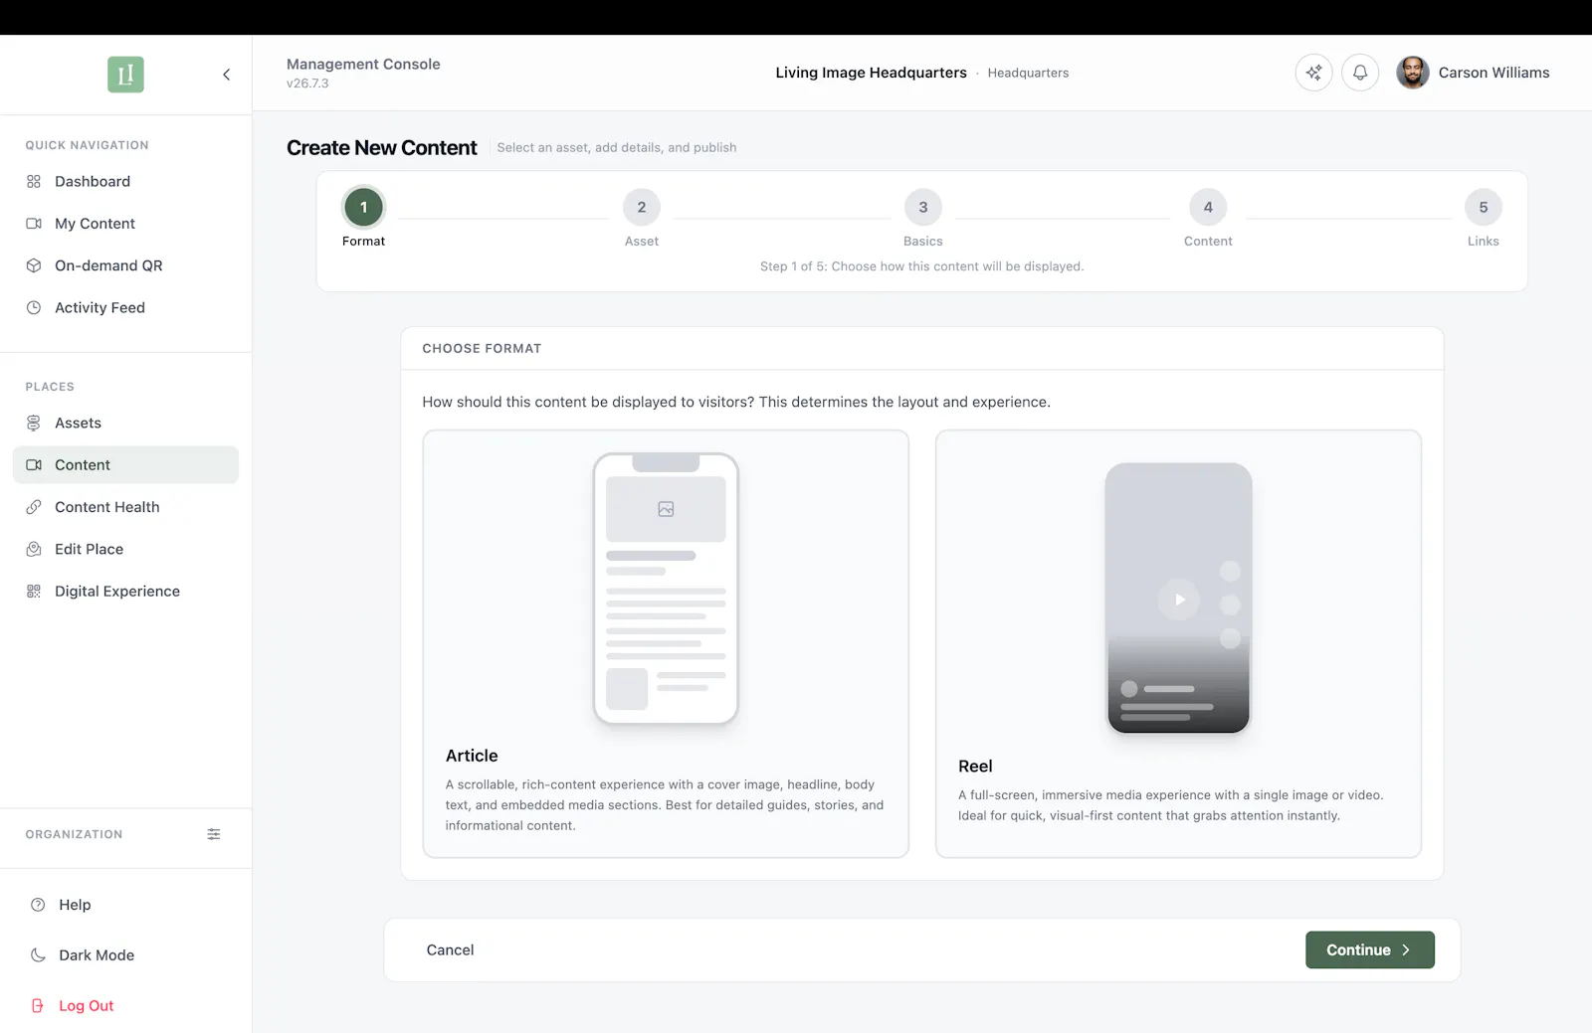
Task: Click the Carson Williams name
Action: (x=1493, y=73)
